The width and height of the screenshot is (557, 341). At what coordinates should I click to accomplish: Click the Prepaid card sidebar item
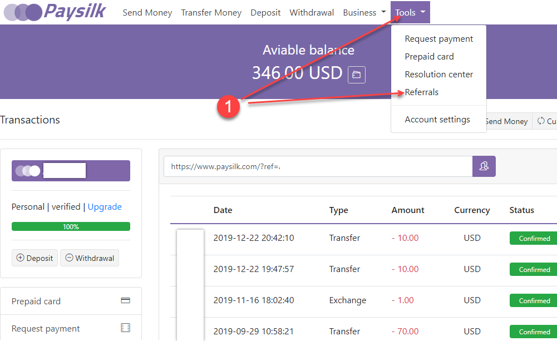pyautogui.click(x=71, y=301)
